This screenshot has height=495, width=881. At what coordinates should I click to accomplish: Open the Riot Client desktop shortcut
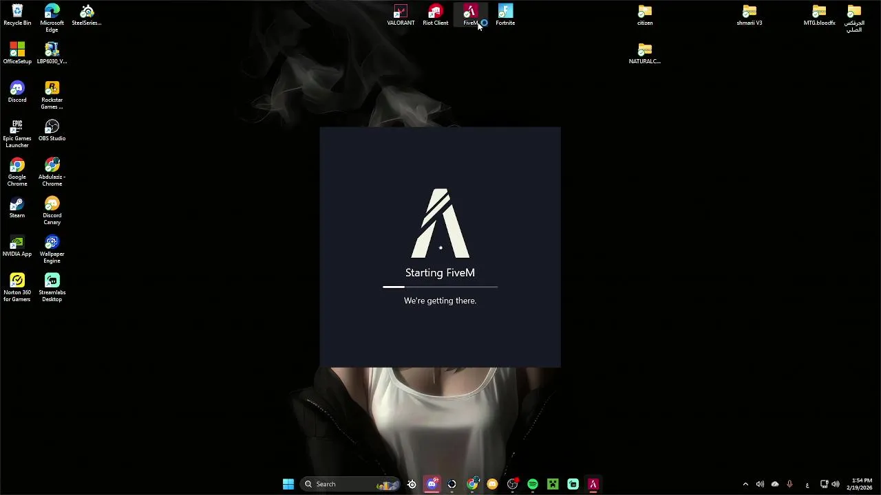pos(435,15)
